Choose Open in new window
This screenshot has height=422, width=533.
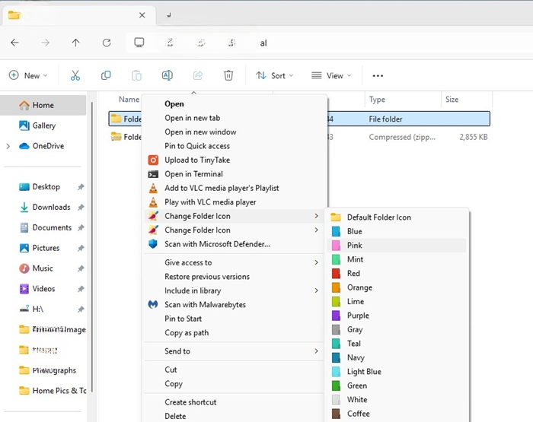click(x=200, y=132)
